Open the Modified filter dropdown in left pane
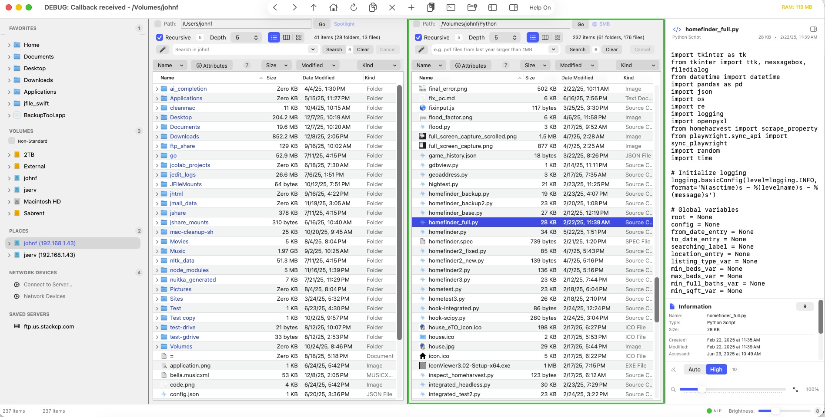Image resolution: width=825 pixels, height=417 pixels. pos(317,65)
